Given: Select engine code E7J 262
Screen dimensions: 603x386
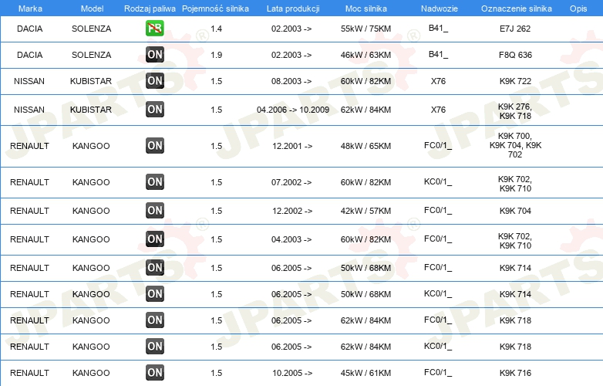Looking at the screenshot, I should click(515, 29).
